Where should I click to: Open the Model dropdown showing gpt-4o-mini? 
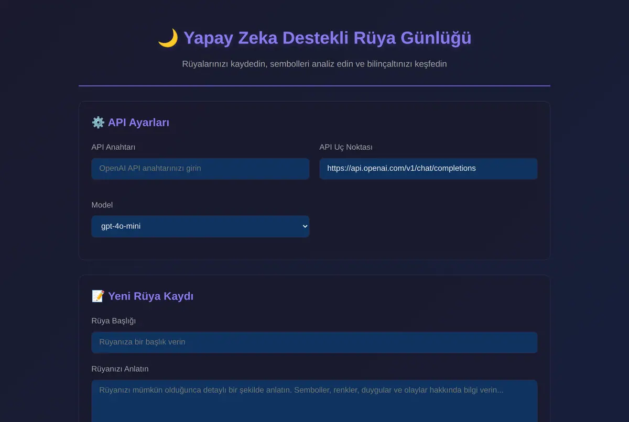[200, 226]
